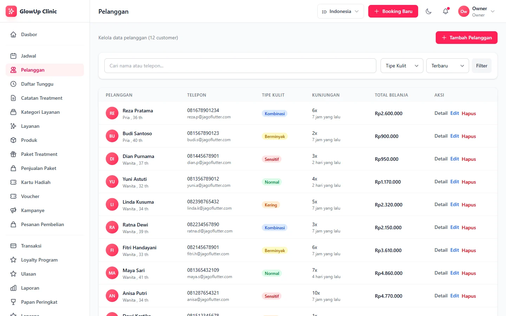Click the Kering skin type badge

[x=271, y=205]
